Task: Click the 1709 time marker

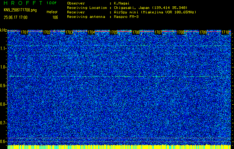Action: coord(203,32)
